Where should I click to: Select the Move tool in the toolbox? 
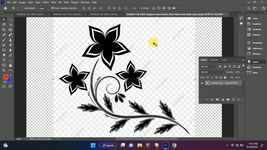tap(4, 20)
